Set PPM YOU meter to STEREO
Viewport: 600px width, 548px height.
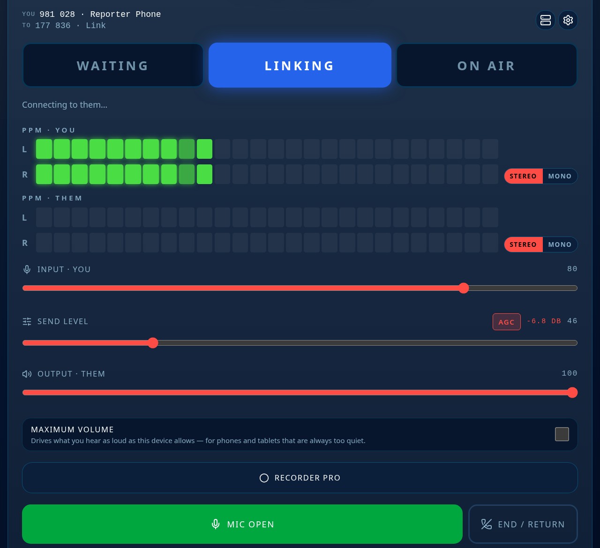point(523,176)
